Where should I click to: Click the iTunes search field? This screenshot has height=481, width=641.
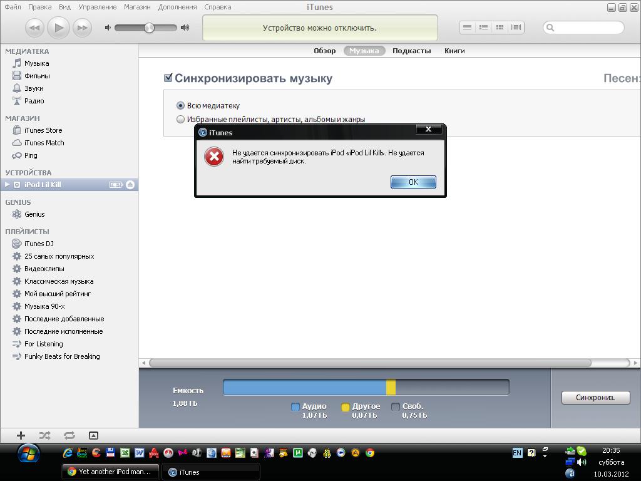[583, 28]
